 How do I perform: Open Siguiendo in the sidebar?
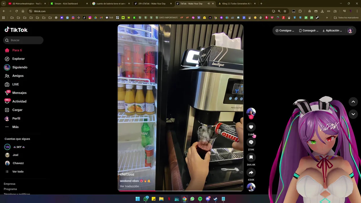(x=20, y=67)
